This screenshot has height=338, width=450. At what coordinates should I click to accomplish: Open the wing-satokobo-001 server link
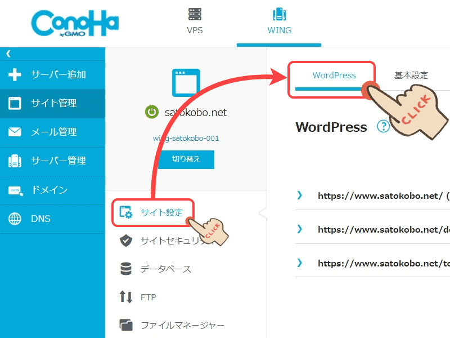coord(186,138)
